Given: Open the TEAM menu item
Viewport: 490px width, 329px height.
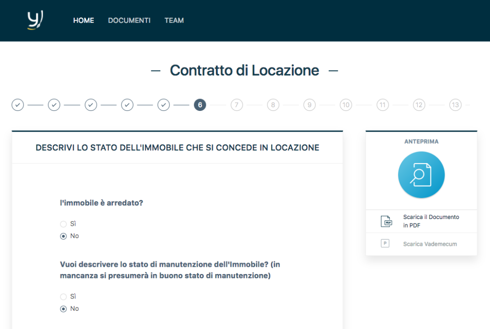Looking at the screenshot, I should (174, 21).
